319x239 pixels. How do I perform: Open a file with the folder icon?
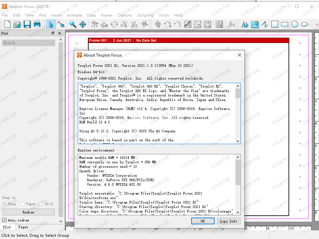point(17,24)
